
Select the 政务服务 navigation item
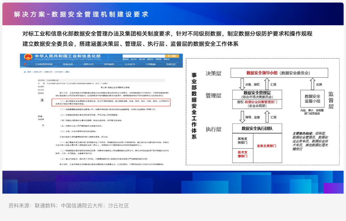109,65
